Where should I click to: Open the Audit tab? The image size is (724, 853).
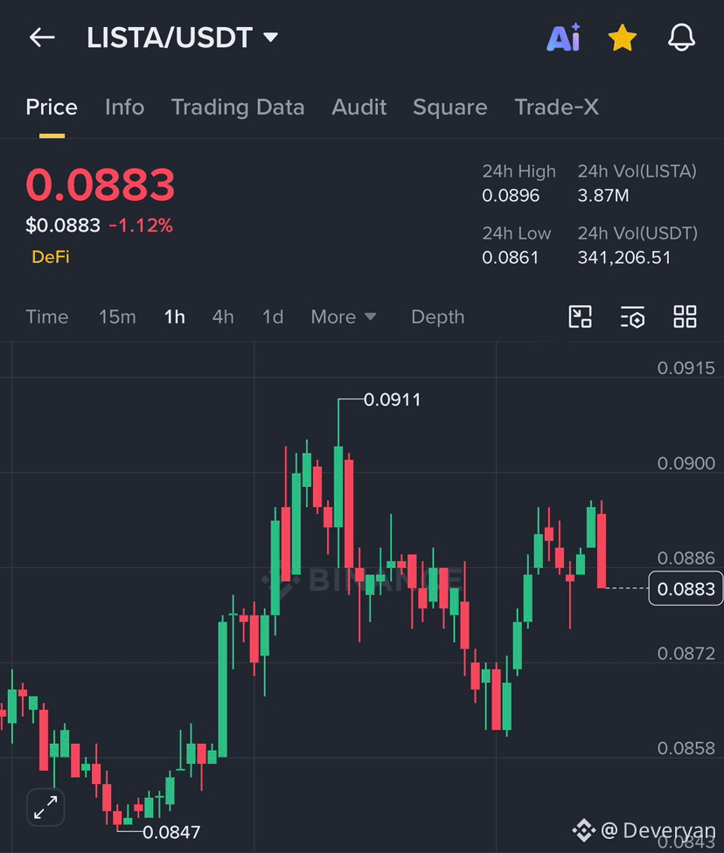(x=359, y=107)
